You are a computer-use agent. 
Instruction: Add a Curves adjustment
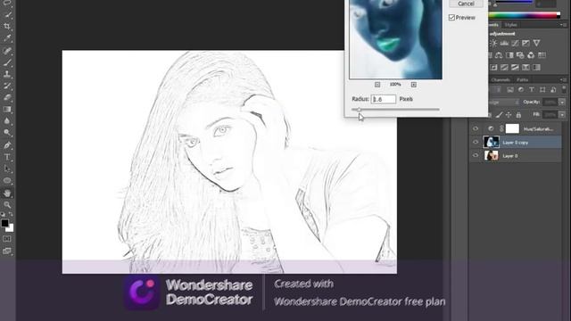click(x=515, y=43)
